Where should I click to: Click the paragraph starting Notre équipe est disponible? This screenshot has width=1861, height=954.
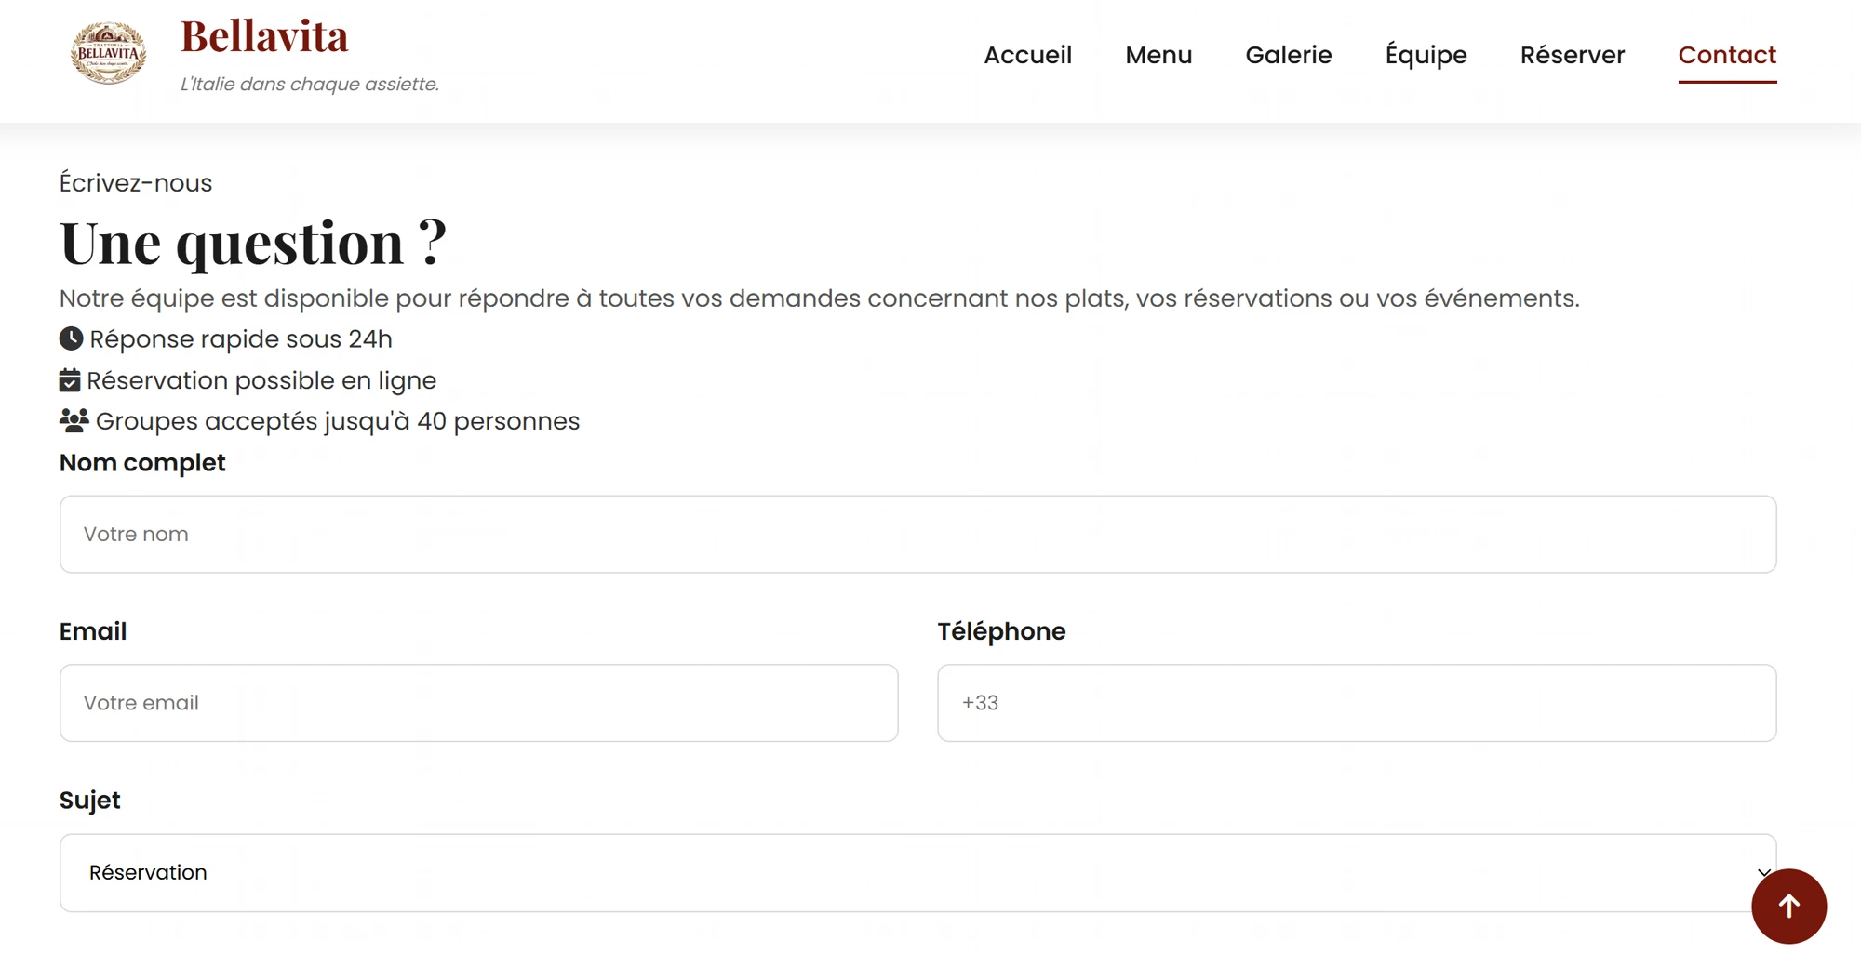[820, 298]
